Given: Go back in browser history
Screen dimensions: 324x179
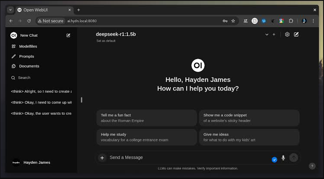Looking at the screenshot, I should (11, 21).
